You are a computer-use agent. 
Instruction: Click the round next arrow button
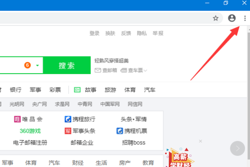237,148
